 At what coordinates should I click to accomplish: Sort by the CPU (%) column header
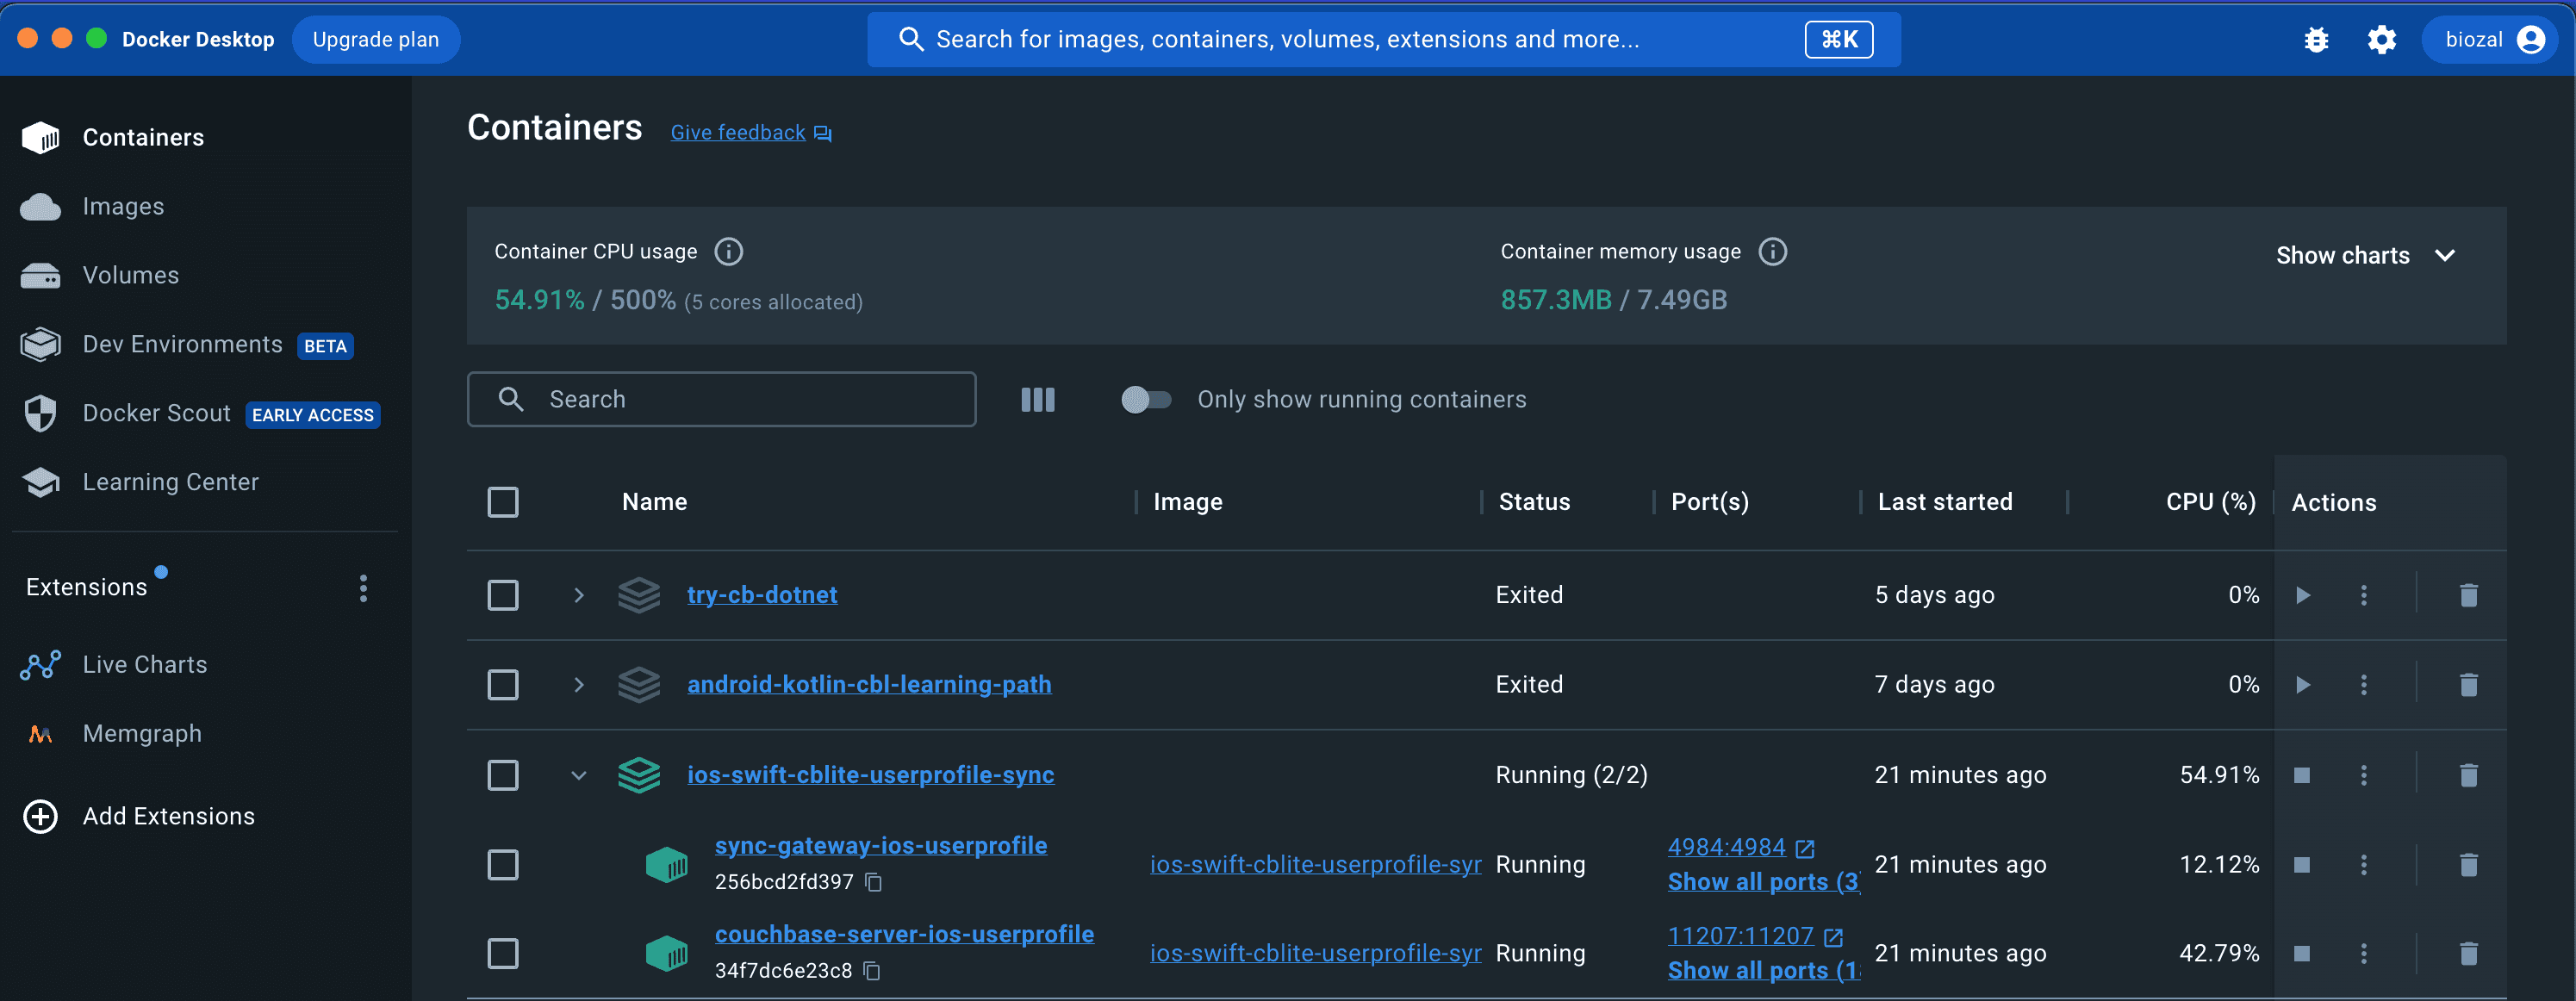pos(2211,502)
